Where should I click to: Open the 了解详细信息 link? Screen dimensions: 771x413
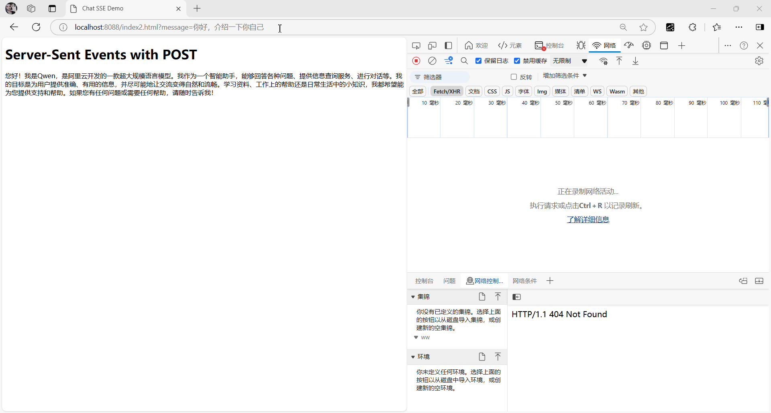click(x=588, y=220)
